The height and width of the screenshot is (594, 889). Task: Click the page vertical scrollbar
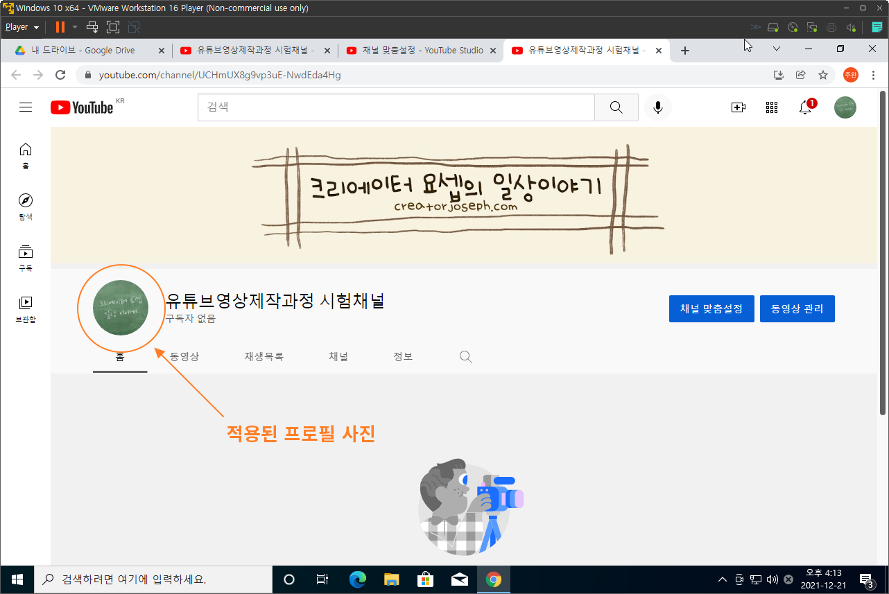pyautogui.click(x=883, y=252)
